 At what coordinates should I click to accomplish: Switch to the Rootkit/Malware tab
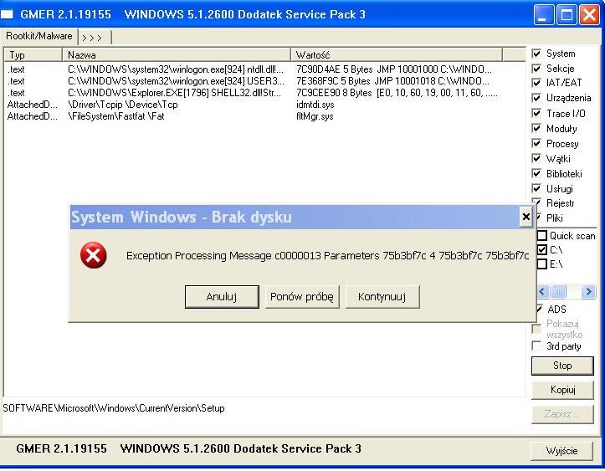tap(39, 36)
